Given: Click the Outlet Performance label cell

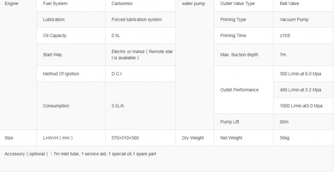Looking at the screenshot, I should [x=244, y=90].
